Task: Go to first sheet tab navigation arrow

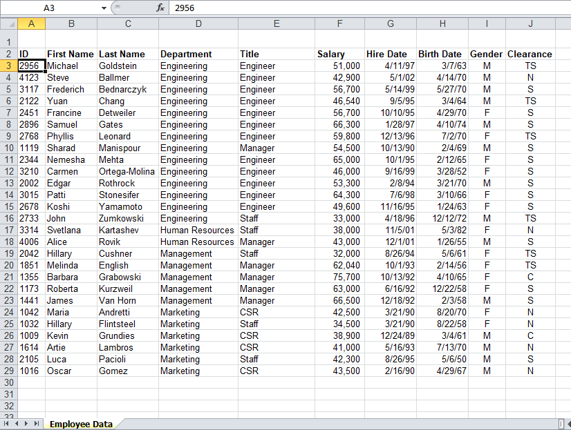Action: click(x=6, y=424)
